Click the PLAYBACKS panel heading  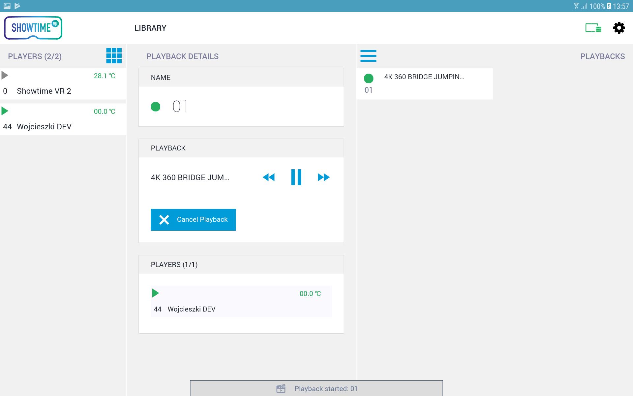(x=602, y=56)
